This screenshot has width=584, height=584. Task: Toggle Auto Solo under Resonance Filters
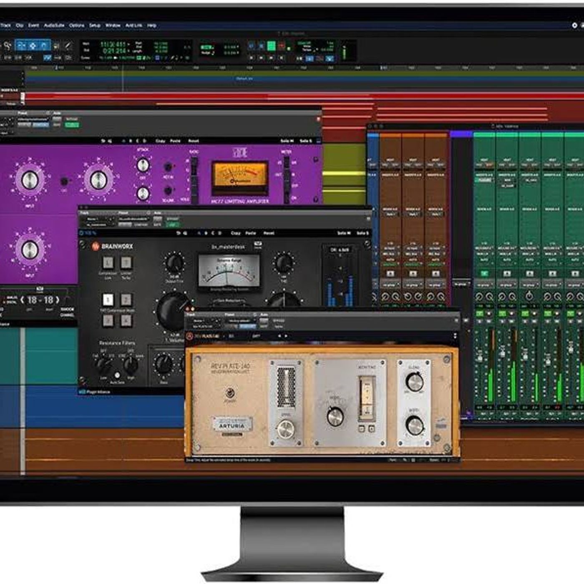[x=117, y=375]
